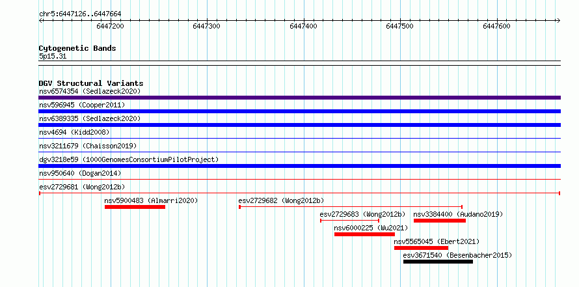Click the 6447500 ruler tick label
This screenshot has width=579, height=287.
[399, 26]
